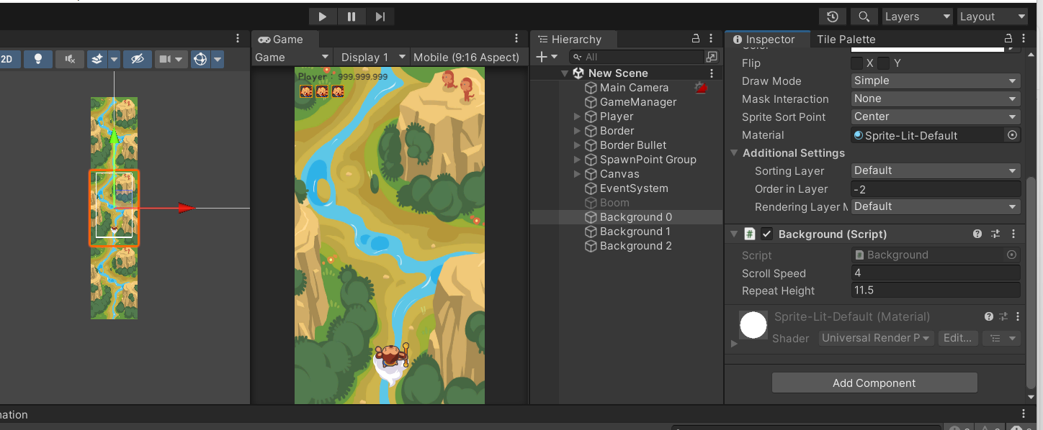This screenshot has width=1043, height=430.
Task: Open the global search magnifier icon
Action: [863, 17]
